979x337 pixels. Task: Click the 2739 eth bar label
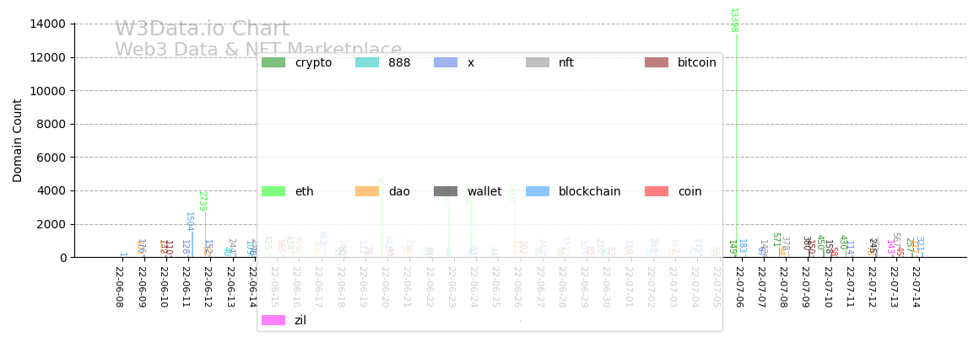click(203, 201)
